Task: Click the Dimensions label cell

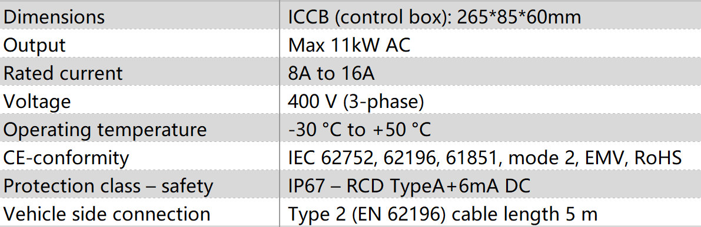Action: (139, 17)
